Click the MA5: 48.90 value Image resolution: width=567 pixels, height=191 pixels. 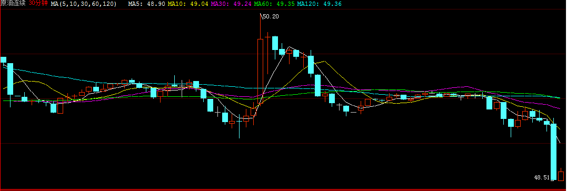tap(147, 4)
